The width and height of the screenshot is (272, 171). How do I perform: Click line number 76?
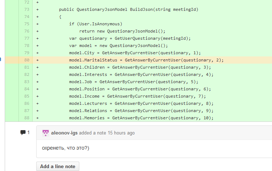coord(27,31)
